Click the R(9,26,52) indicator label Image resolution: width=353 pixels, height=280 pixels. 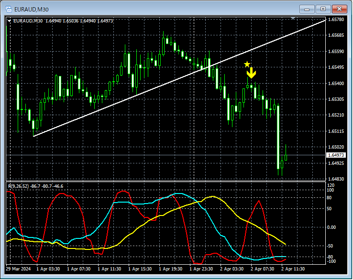coord(19,186)
